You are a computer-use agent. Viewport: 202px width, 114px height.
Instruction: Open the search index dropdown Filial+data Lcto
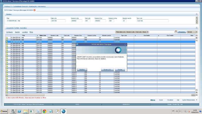(132, 32)
